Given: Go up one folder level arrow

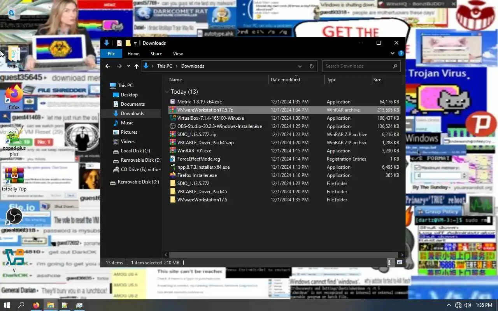Looking at the screenshot, I should pyautogui.click(x=137, y=66).
